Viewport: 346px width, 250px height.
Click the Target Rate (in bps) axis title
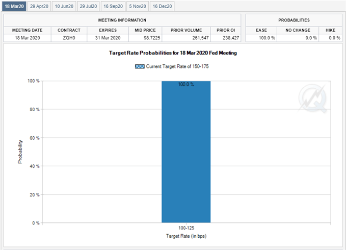186,236
